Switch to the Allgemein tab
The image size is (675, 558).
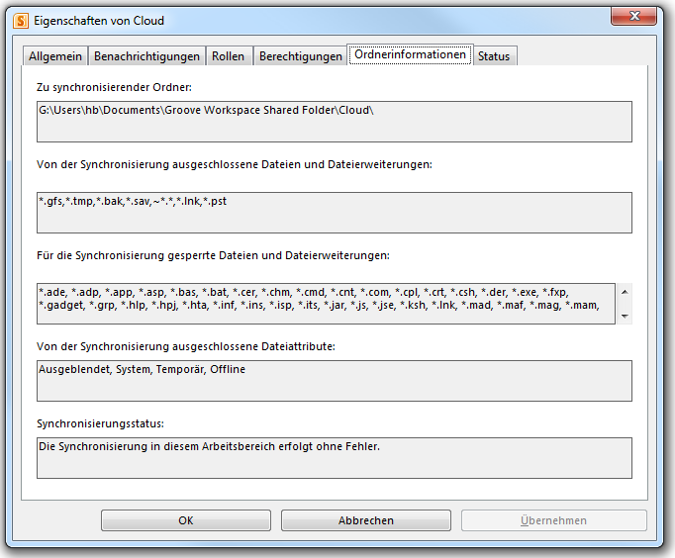pyautogui.click(x=55, y=56)
